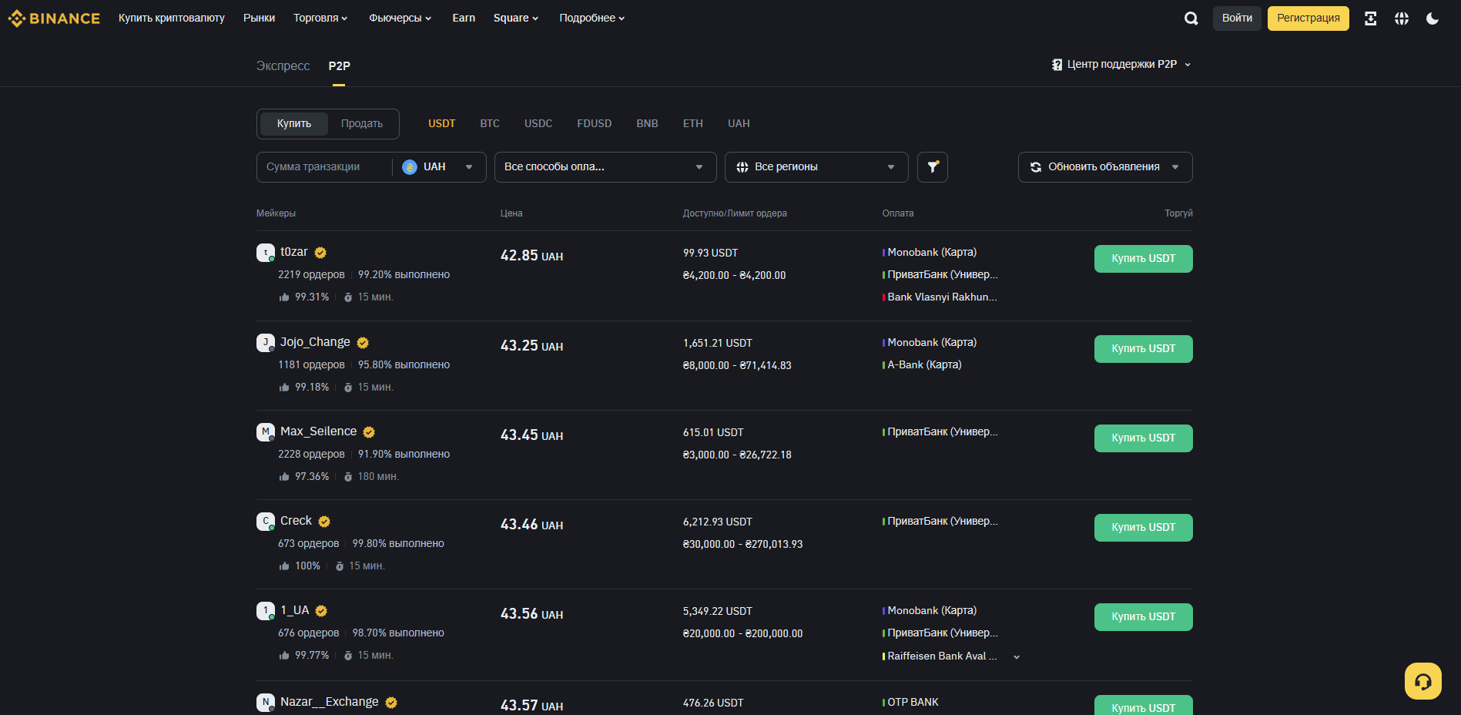This screenshot has width=1461, height=715.
Task: Expand Центр поддержки P2P menu
Action: pyautogui.click(x=1121, y=65)
